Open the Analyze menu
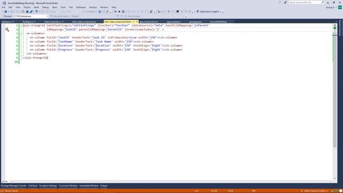The height and width of the screenshot is (193, 343). pyautogui.click(x=93, y=7)
